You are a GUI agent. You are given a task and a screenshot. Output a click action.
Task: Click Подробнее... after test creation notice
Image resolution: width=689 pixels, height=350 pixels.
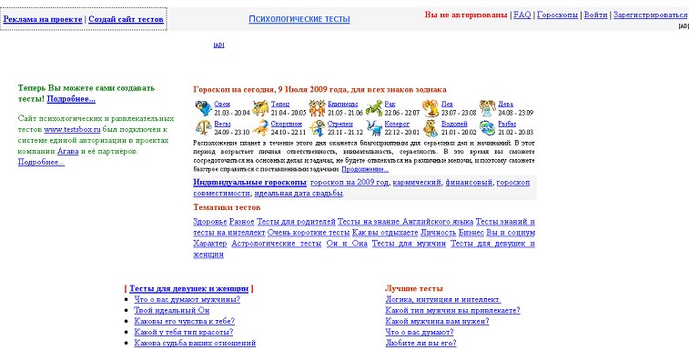point(71,99)
